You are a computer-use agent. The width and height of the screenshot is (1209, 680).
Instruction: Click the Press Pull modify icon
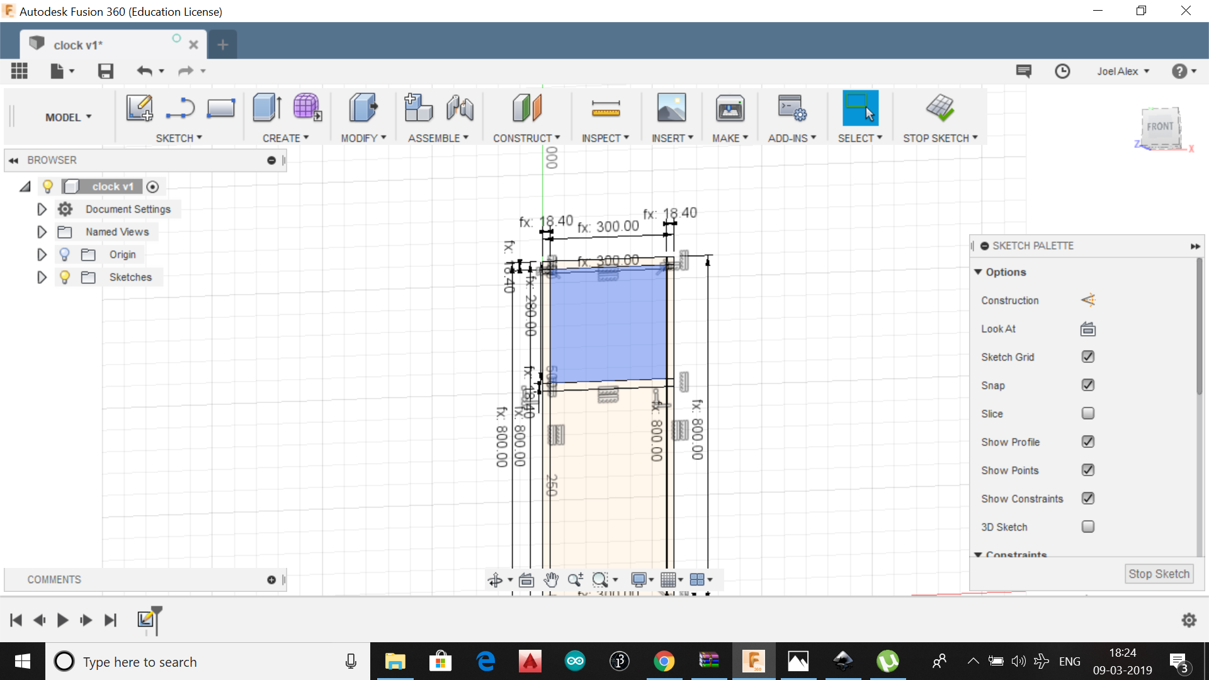pyautogui.click(x=363, y=108)
